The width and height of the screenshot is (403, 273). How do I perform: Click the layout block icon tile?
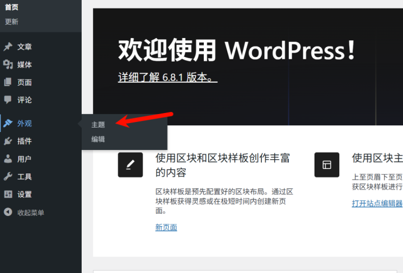pyautogui.click(x=327, y=164)
